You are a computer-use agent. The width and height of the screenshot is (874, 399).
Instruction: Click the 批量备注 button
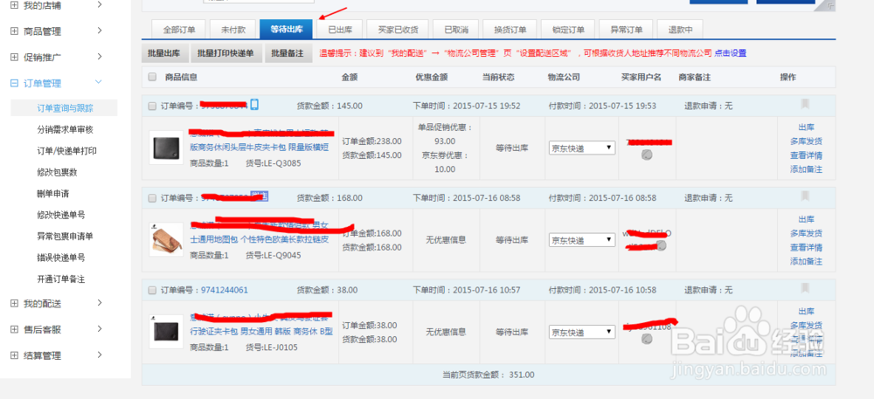pyautogui.click(x=288, y=53)
